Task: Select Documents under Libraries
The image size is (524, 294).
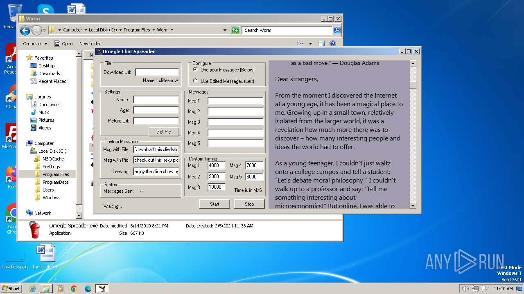Action: click(x=49, y=105)
